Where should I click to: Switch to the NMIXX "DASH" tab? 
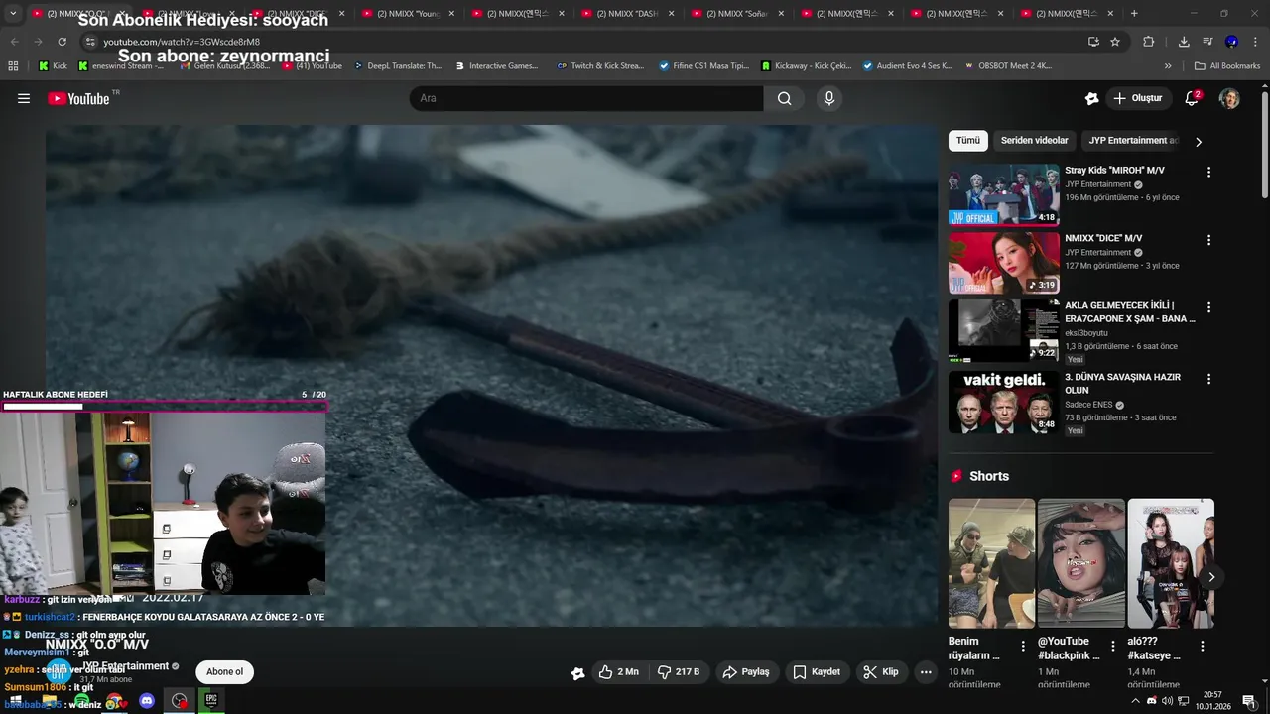click(x=626, y=14)
